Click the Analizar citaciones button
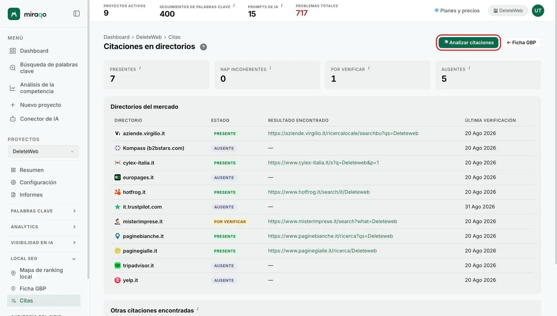 click(x=468, y=42)
